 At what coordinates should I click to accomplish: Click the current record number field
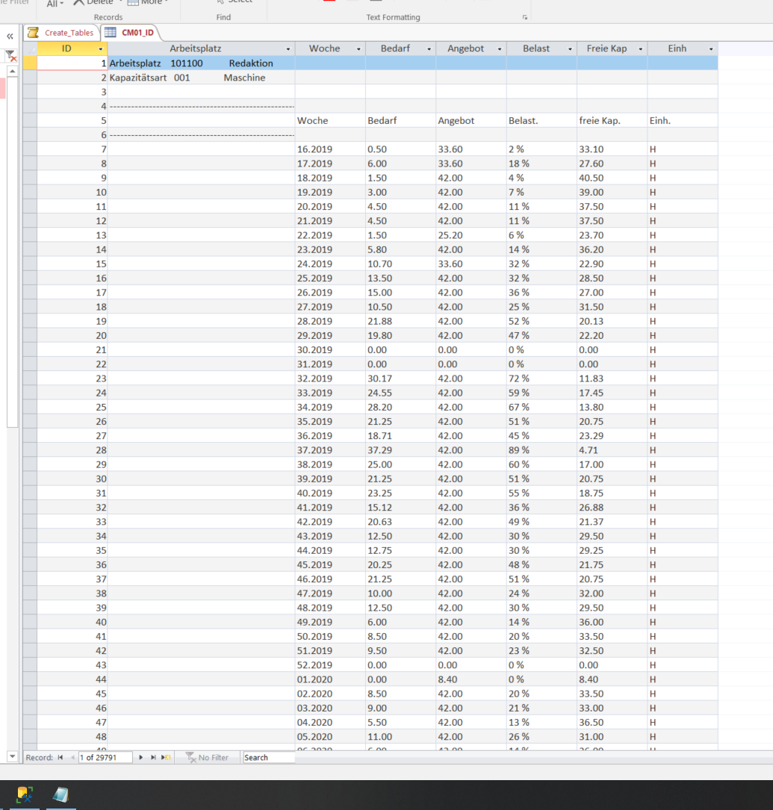pyautogui.click(x=105, y=757)
